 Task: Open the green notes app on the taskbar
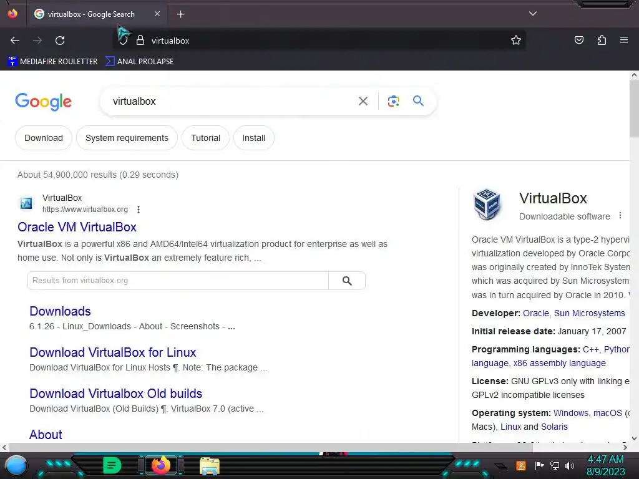click(x=112, y=465)
